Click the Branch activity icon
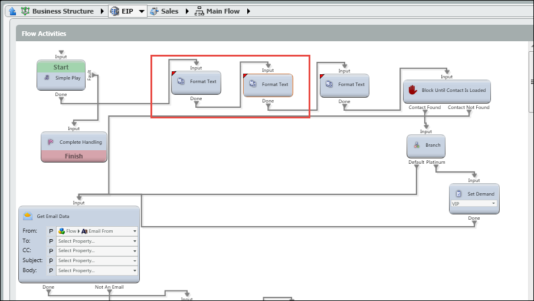Screen dimensions: 534x301 pyautogui.click(x=417, y=145)
